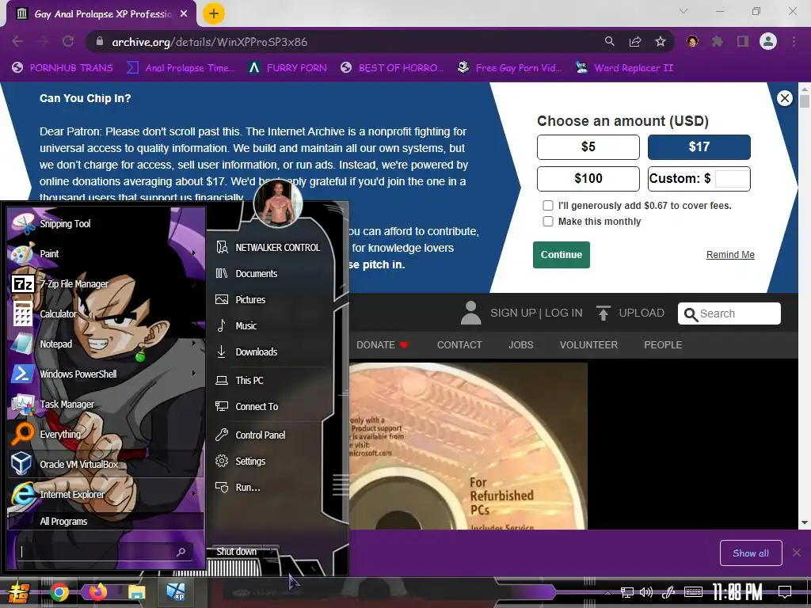Select the $17 donation amount
Viewport: 811px width, 608px height.
(x=699, y=147)
